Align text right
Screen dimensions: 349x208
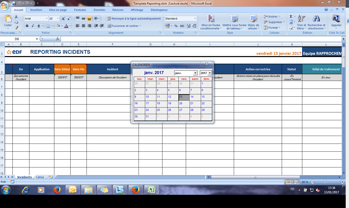click(x=89, y=26)
